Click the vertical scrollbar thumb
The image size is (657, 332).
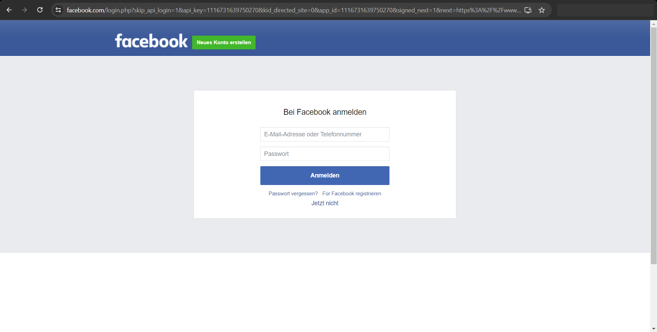654,146
